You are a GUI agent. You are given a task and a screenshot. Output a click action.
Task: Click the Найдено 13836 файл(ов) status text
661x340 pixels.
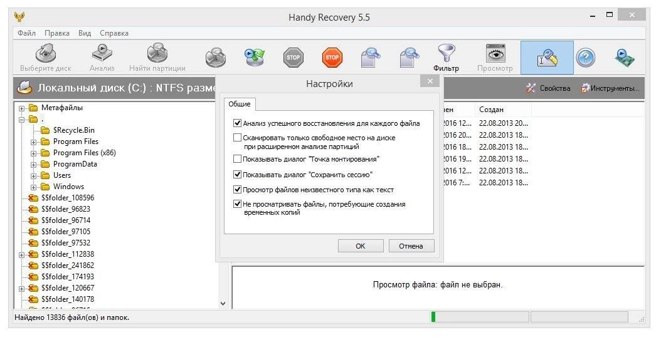[71, 317]
